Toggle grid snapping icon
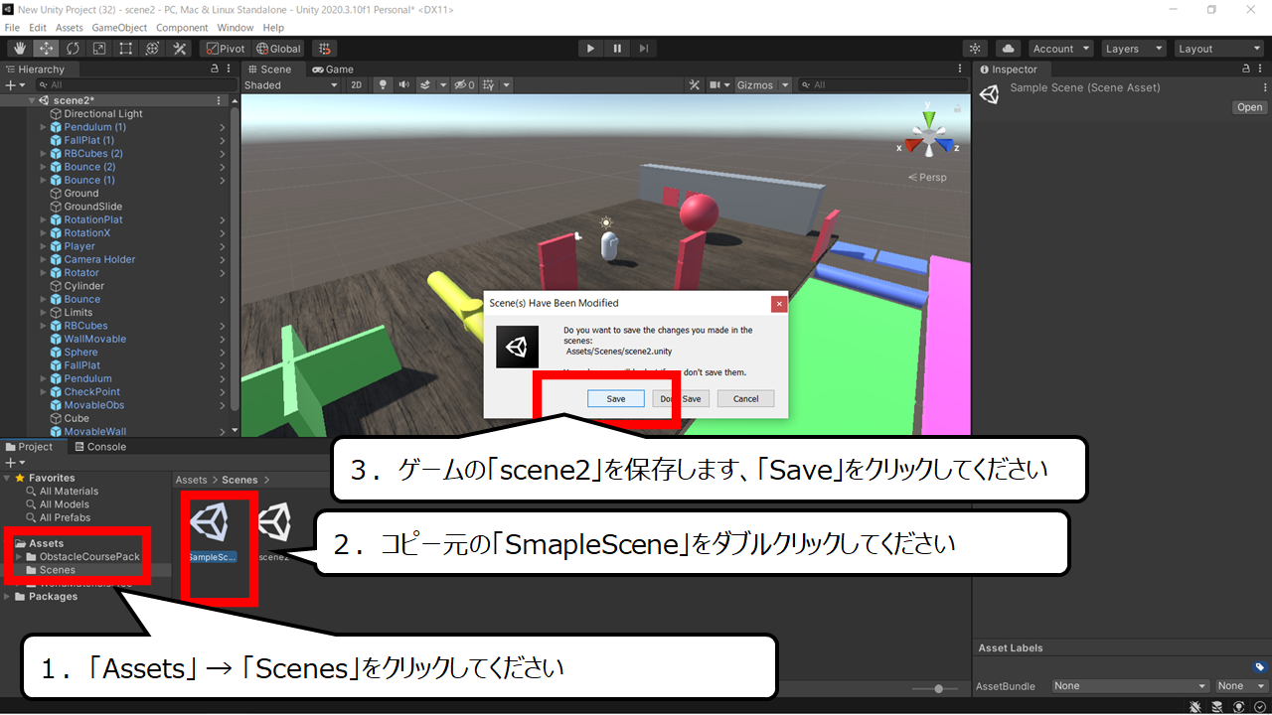 (x=324, y=48)
